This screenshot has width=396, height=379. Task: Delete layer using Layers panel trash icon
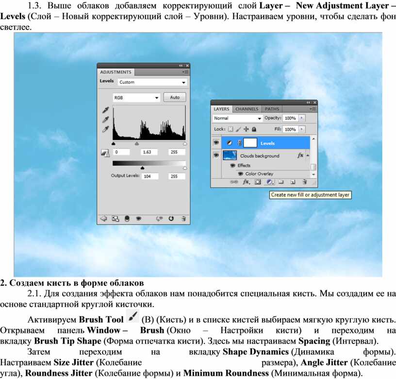(x=305, y=182)
